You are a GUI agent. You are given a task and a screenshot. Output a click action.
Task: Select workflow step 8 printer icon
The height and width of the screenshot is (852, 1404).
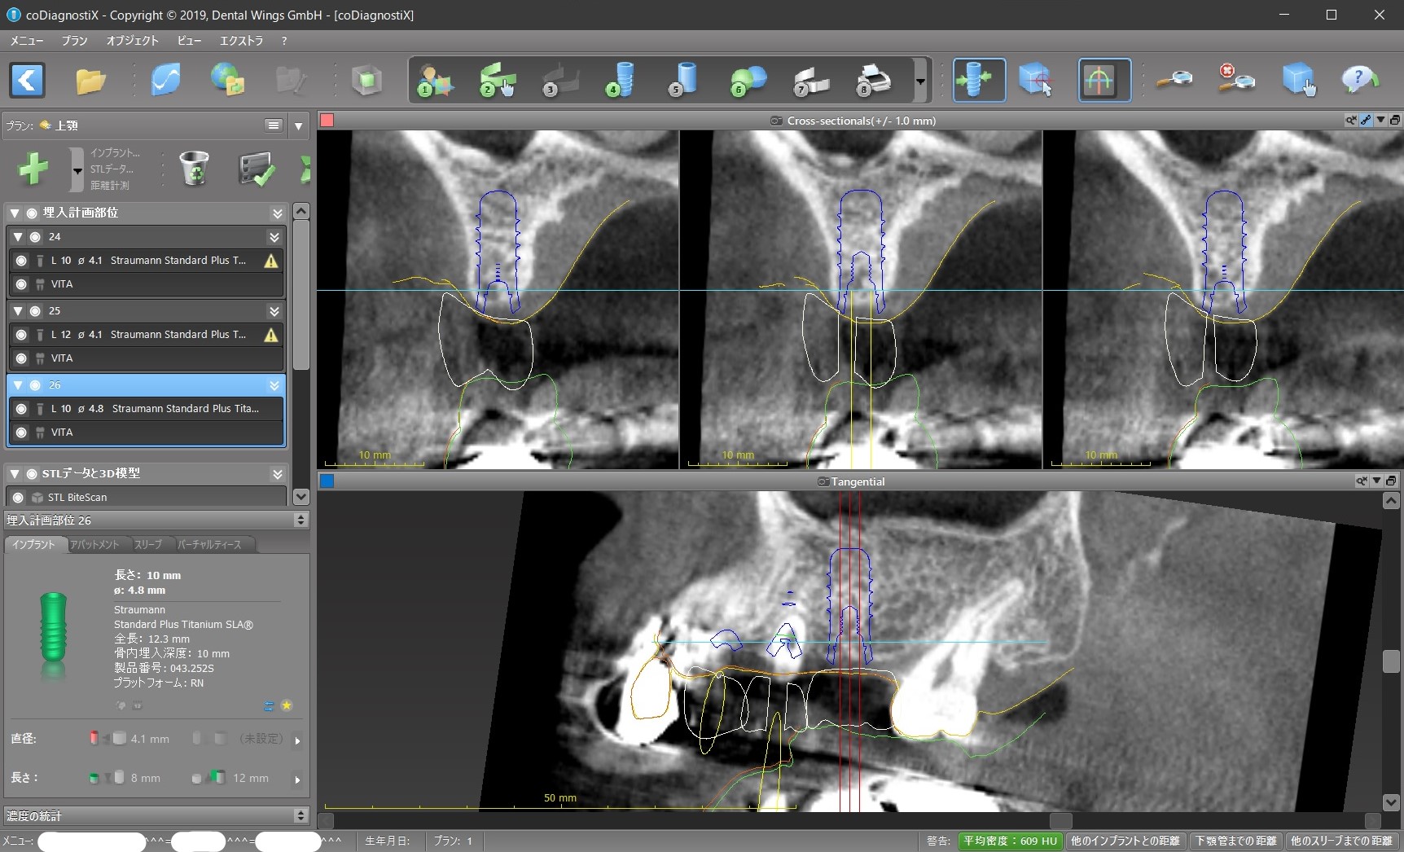[x=874, y=80]
